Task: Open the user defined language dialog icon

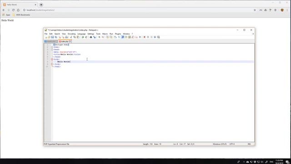Action: (126, 37)
